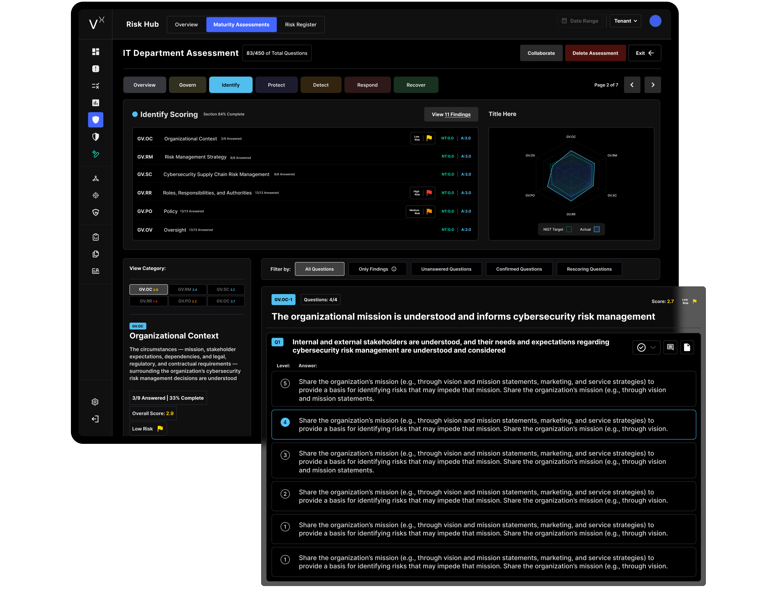Open the Protect function tab
This screenshot has height=595, width=784.
tap(276, 85)
